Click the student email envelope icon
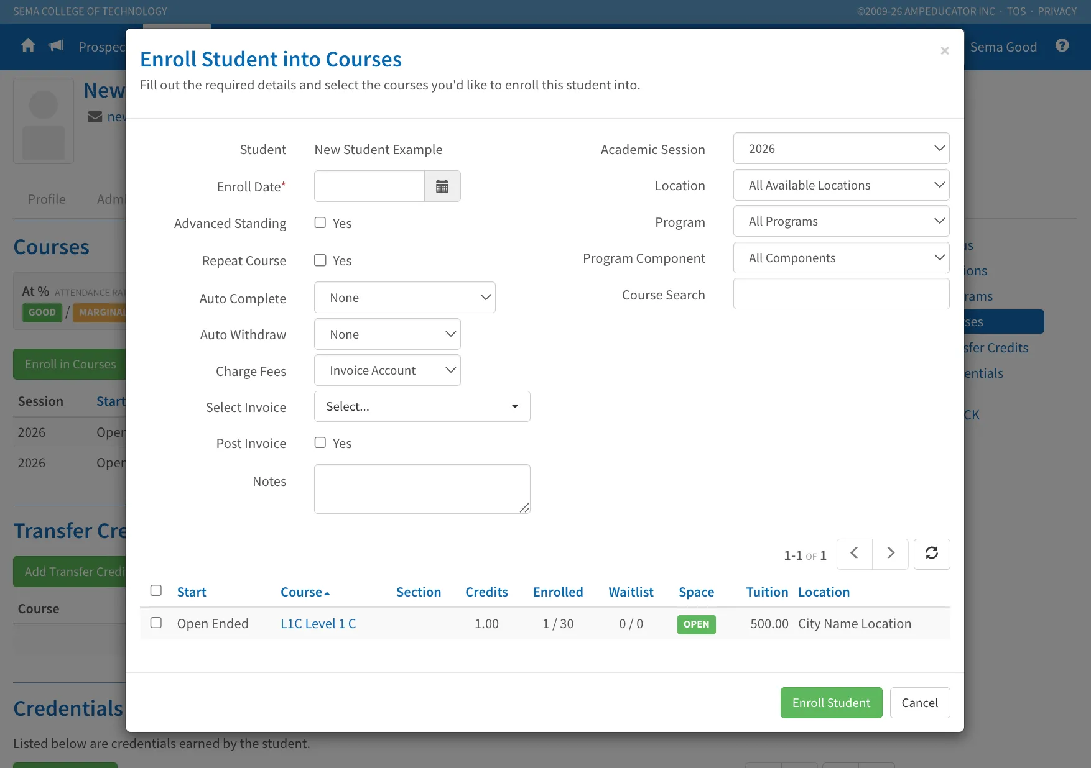The image size is (1091, 768). click(95, 117)
